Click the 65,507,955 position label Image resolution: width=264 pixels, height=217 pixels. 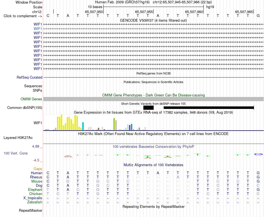tap(144, 12)
